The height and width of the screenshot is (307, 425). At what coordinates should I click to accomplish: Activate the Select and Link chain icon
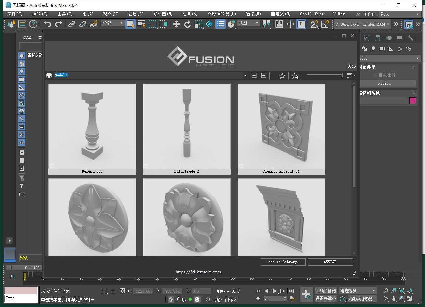pos(71,24)
